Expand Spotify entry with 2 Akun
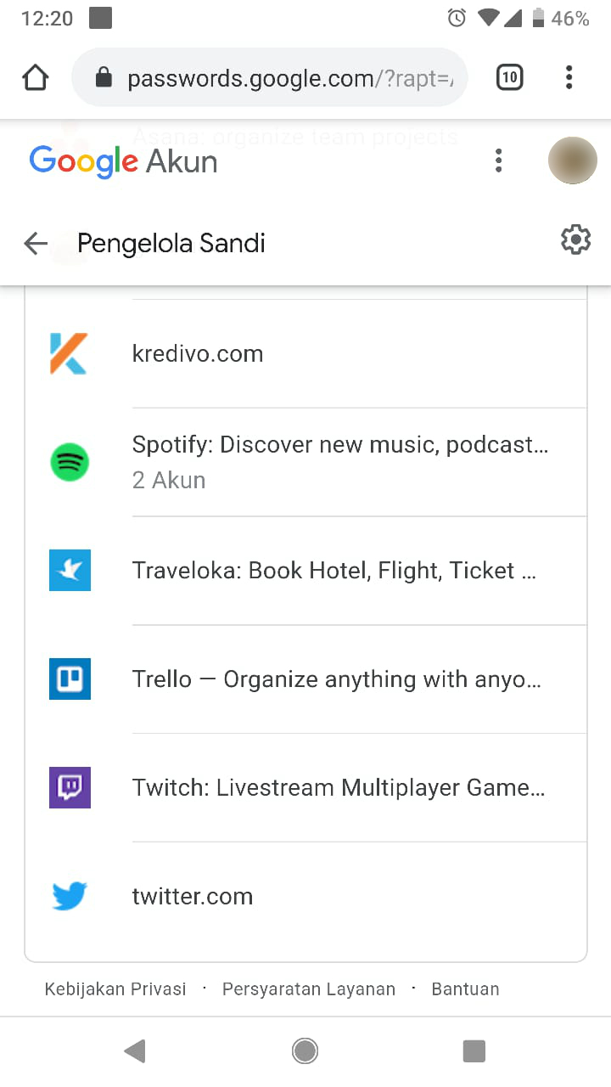611x1087 pixels. tap(339, 462)
